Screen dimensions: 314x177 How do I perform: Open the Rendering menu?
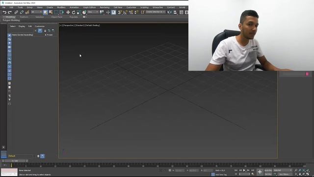(x=105, y=7)
